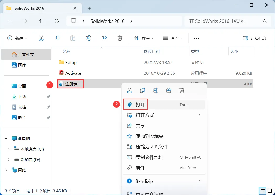Click the Share icon in the context menu
Viewport: 275px width, 195px height.
[x=169, y=90]
